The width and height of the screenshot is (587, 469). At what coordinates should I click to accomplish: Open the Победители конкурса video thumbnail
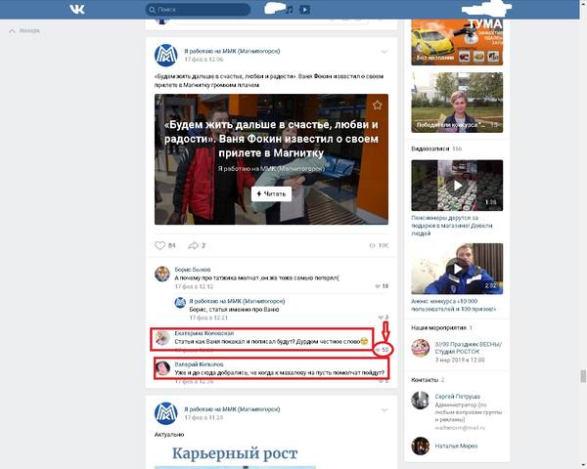[x=457, y=103]
